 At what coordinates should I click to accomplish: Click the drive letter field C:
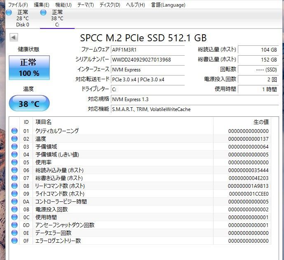coord(148,90)
